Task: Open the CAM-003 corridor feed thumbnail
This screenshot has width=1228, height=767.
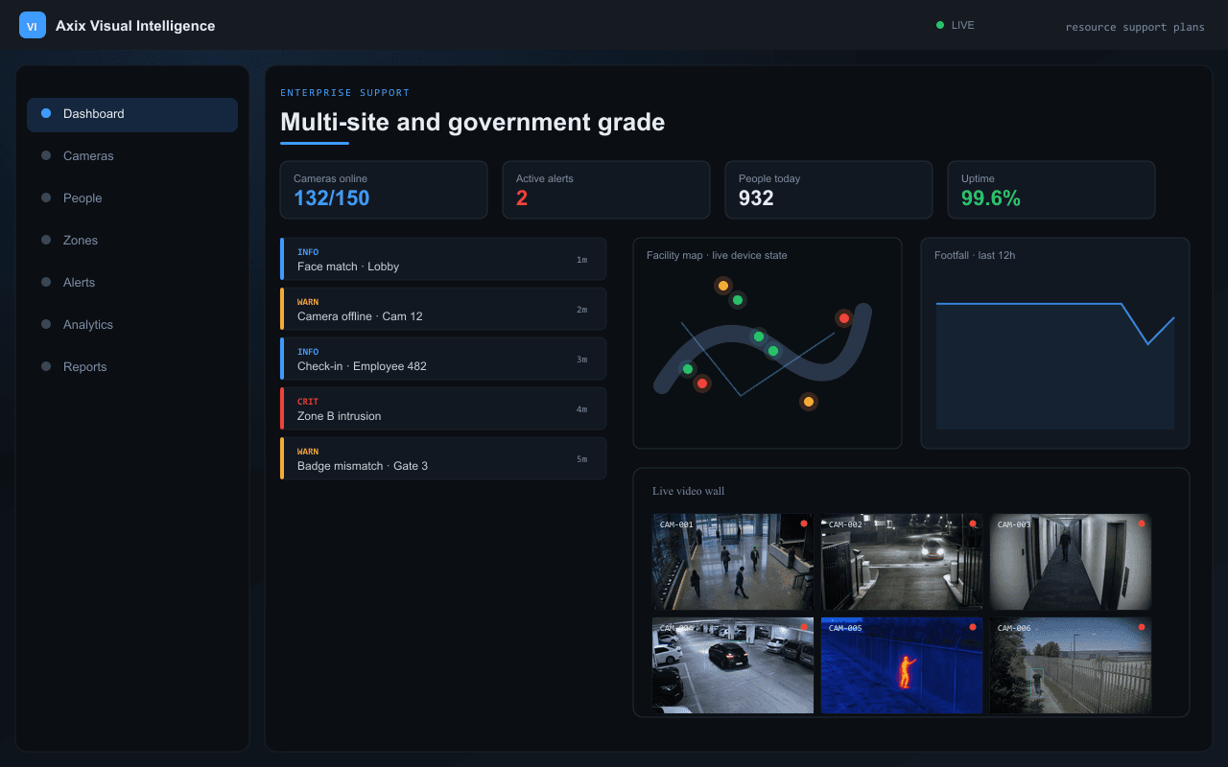Action: (1071, 562)
